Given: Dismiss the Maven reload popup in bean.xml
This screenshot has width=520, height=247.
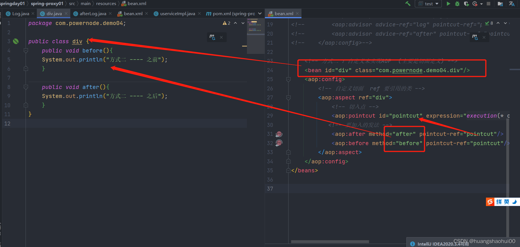Looking at the screenshot, I should point(484,37).
